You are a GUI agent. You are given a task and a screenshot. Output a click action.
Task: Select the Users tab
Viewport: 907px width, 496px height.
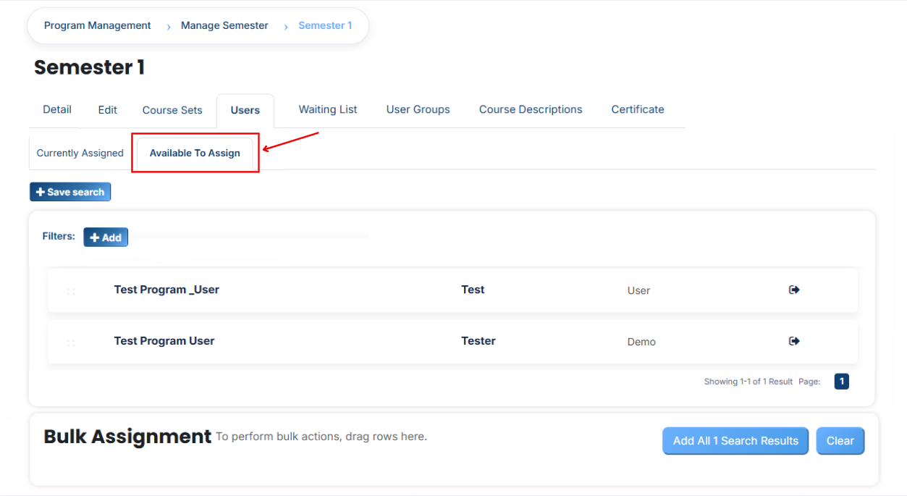coord(245,110)
